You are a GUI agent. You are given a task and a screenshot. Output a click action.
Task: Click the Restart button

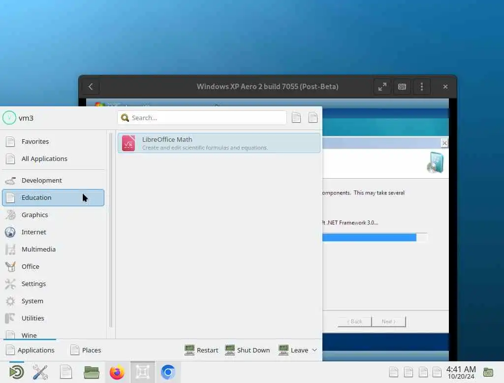[x=201, y=350]
